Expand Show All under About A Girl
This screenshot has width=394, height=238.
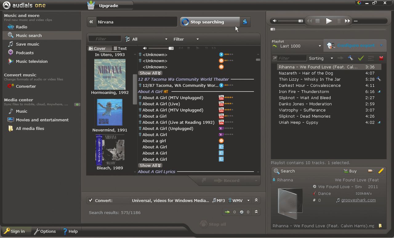pyautogui.click(x=150, y=165)
